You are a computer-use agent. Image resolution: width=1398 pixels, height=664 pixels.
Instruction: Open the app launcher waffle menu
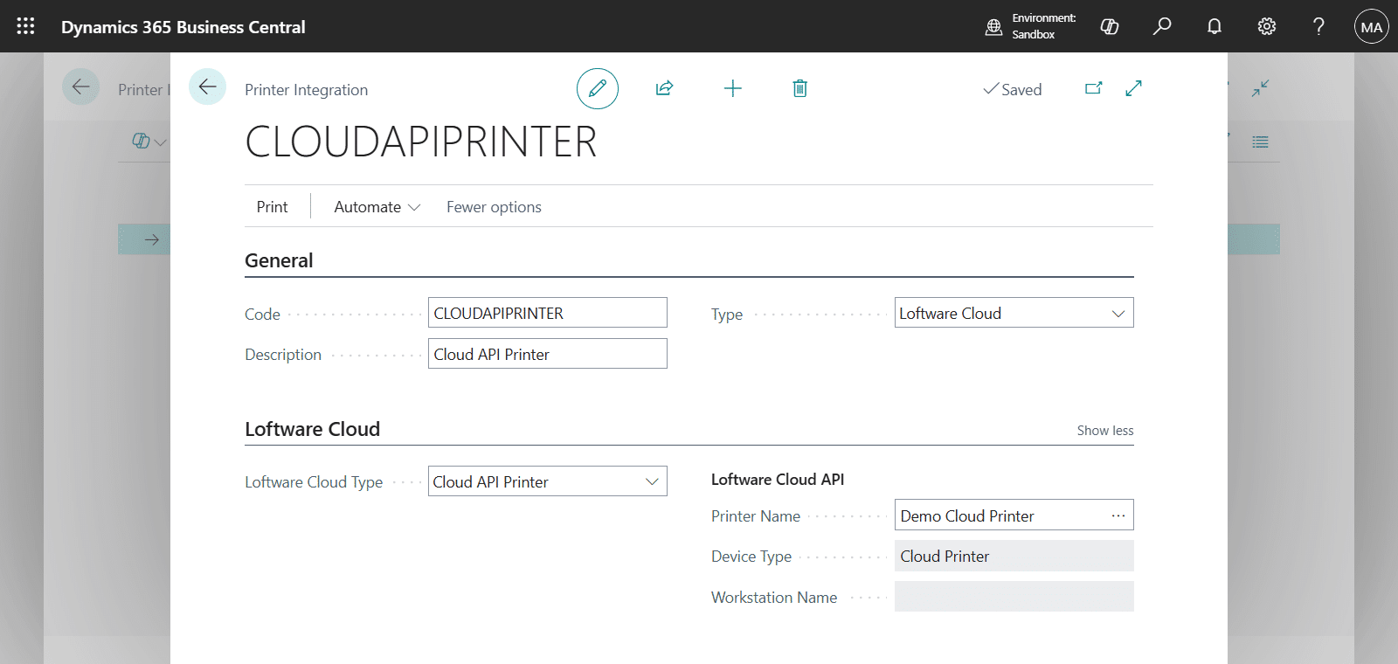pos(25,26)
